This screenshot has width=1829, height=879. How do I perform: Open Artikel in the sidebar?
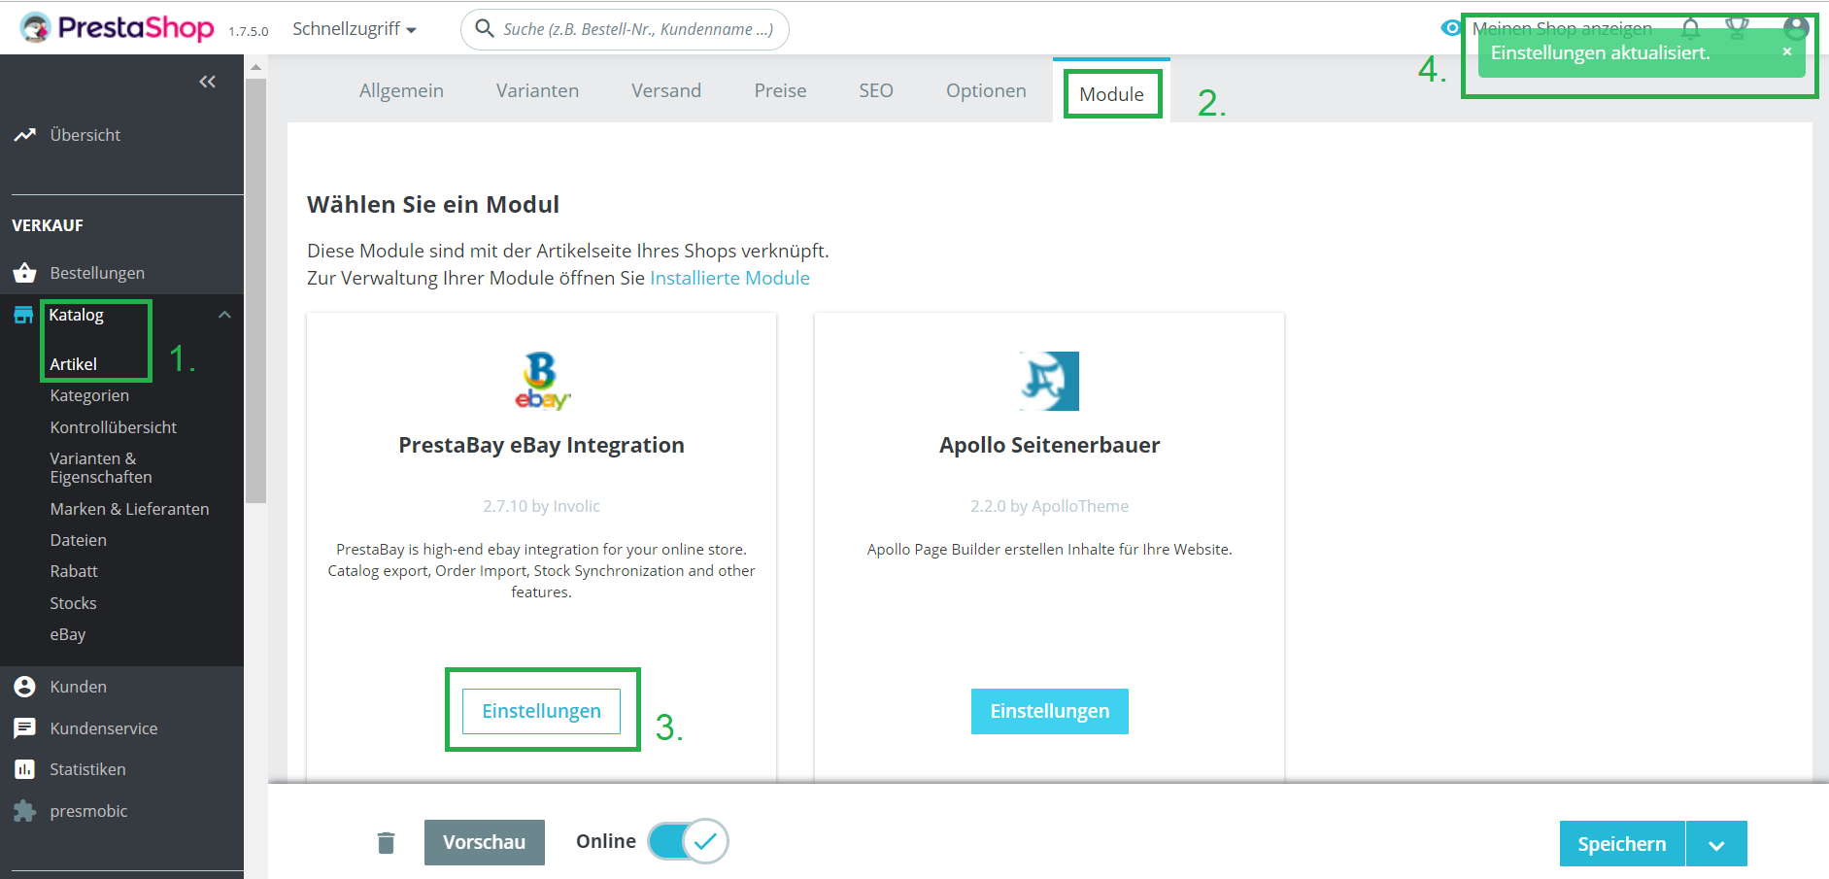74,364
